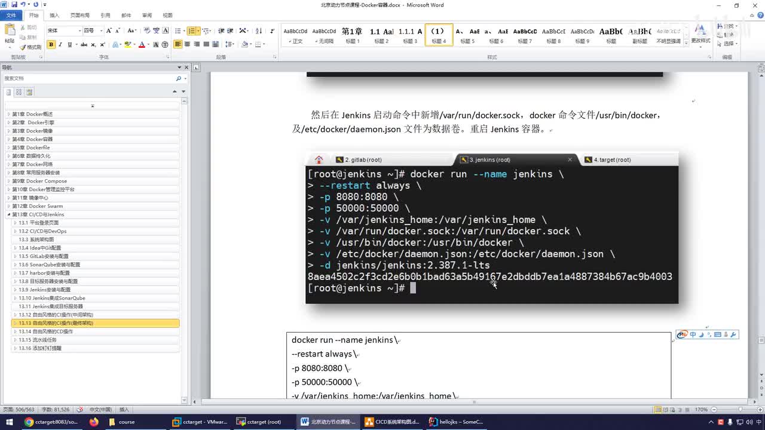The height and width of the screenshot is (430, 765).
Task: Click the Find (查找) button in editing group
Action: (x=729, y=27)
